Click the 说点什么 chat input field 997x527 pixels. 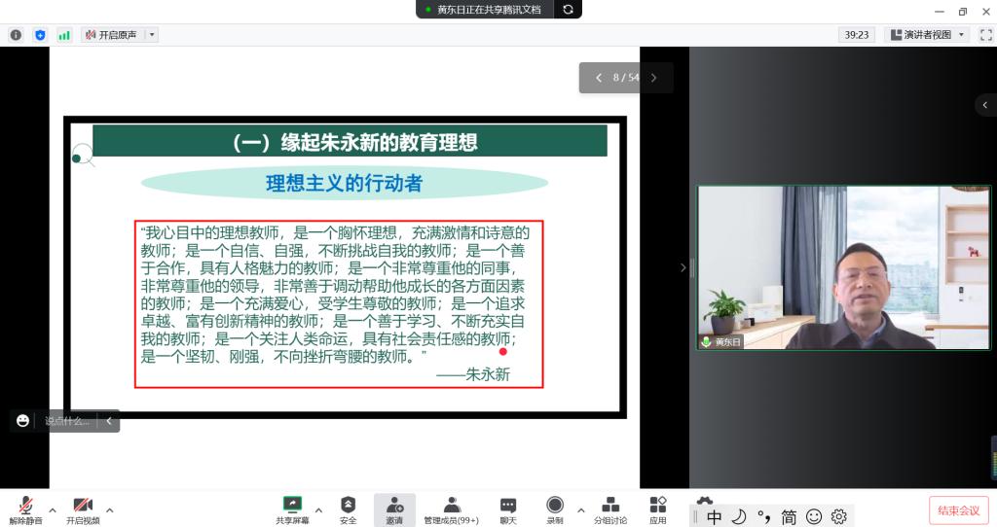[66, 421]
